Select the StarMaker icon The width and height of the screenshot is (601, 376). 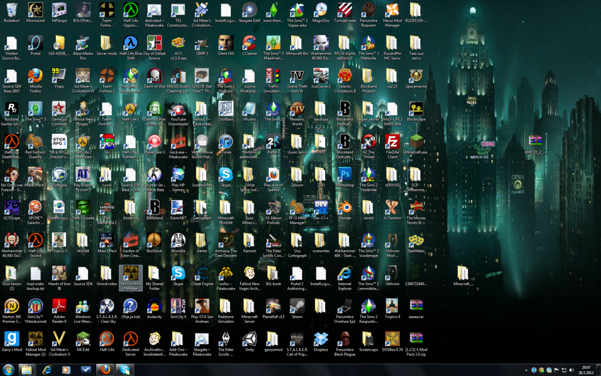point(416,244)
